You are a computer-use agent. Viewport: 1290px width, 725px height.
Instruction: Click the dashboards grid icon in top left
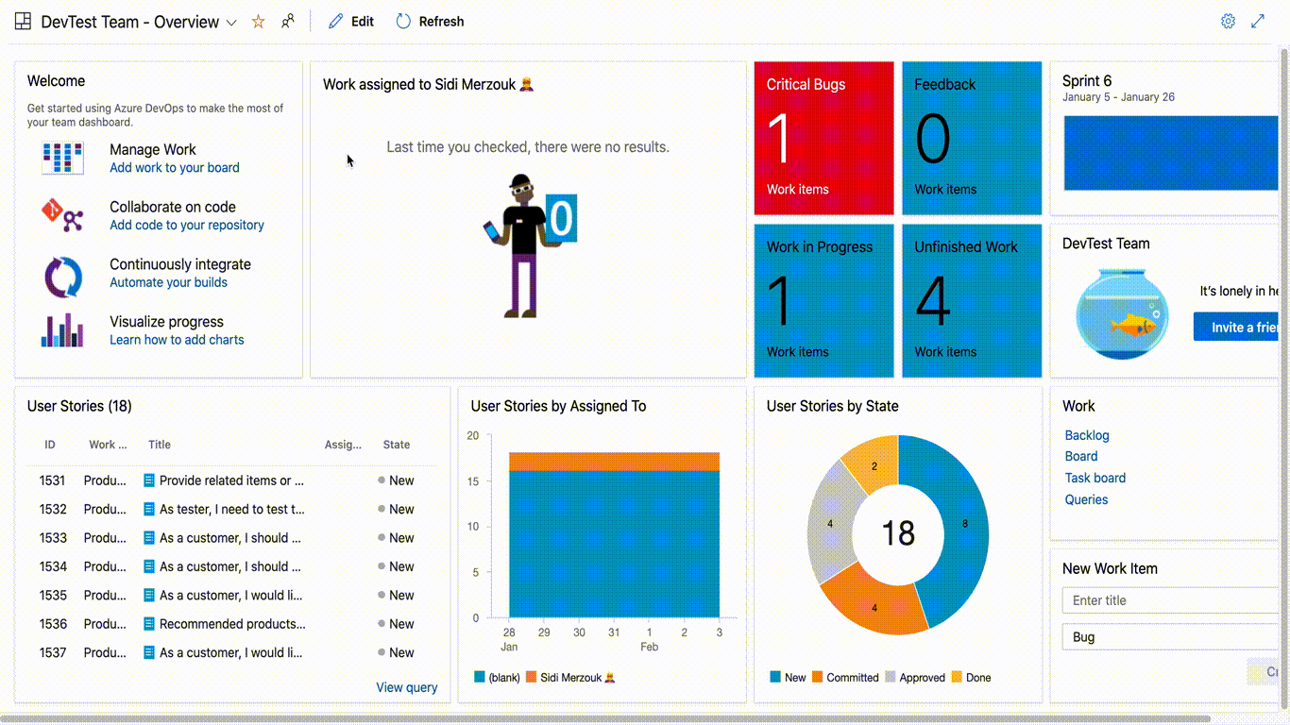23,20
